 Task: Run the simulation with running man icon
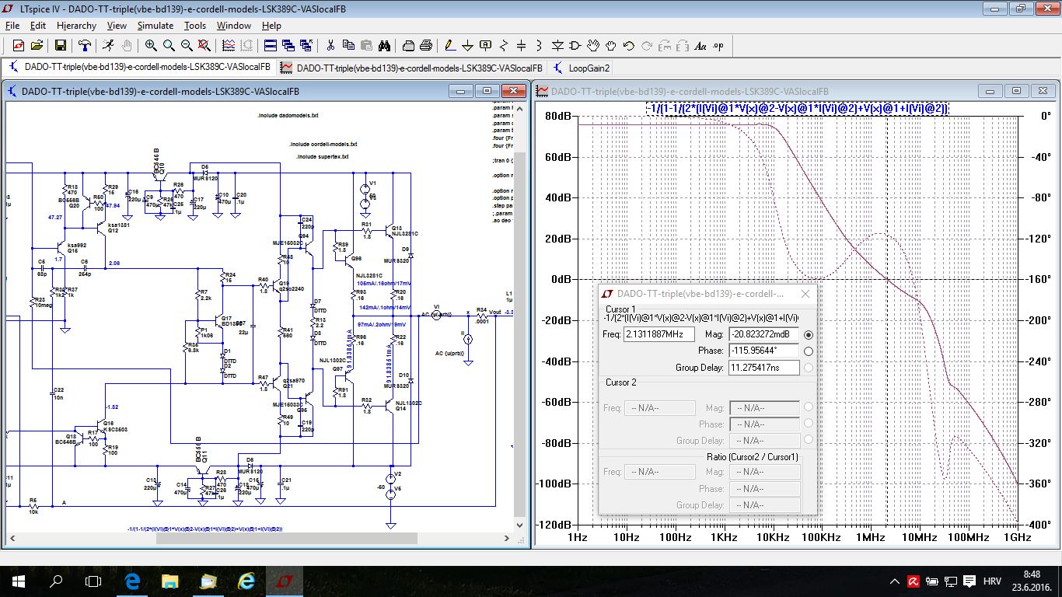pyautogui.click(x=108, y=46)
